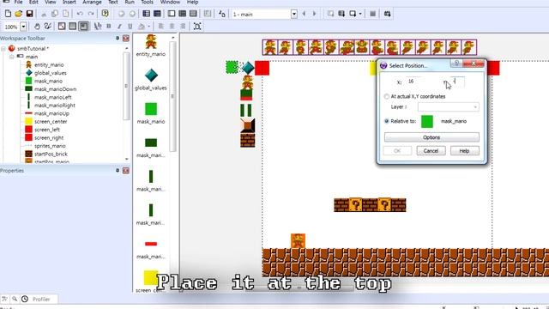Collapse the smbTutorial tree node
The width and height of the screenshot is (549, 309).
point(3,49)
